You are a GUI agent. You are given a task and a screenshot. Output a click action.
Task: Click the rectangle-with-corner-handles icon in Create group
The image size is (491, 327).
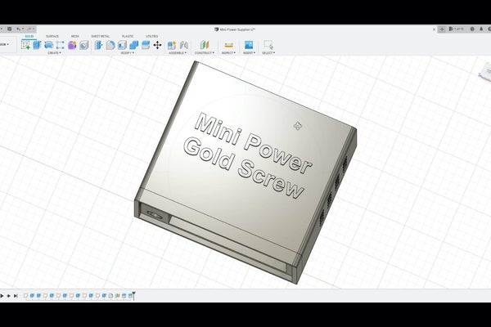pos(60,45)
